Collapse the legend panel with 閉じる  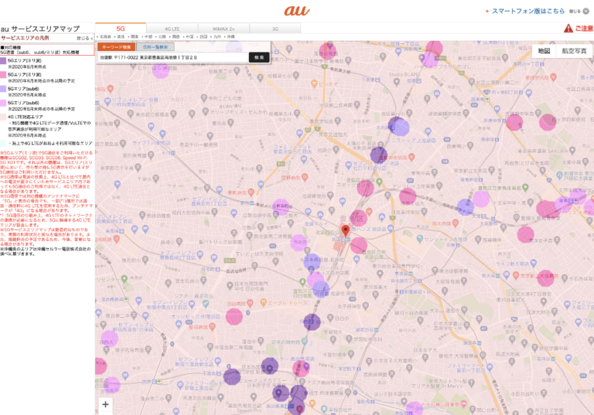tap(84, 38)
